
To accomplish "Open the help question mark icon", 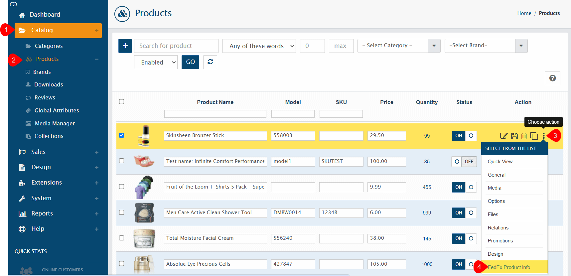I will pyautogui.click(x=552, y=78).
